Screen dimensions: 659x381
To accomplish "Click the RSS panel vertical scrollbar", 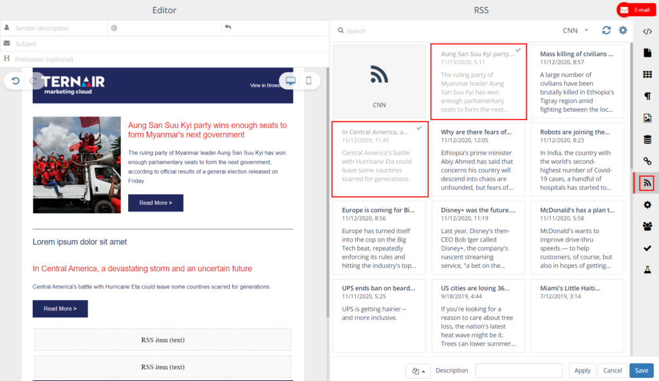I will (x=631, y=105).
